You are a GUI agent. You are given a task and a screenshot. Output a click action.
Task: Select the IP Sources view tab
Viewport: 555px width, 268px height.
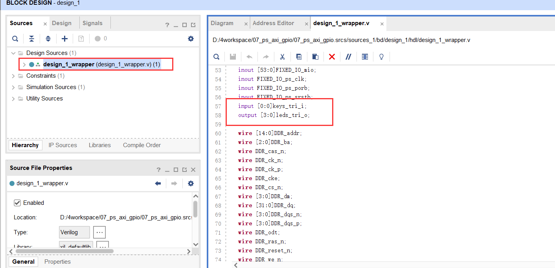pos(62,145)
